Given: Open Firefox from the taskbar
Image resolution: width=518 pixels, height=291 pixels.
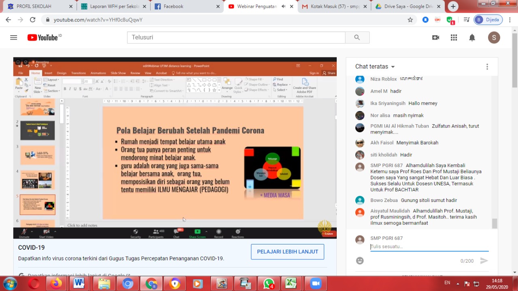Looking at the screenshot, I should coord(56,284).
